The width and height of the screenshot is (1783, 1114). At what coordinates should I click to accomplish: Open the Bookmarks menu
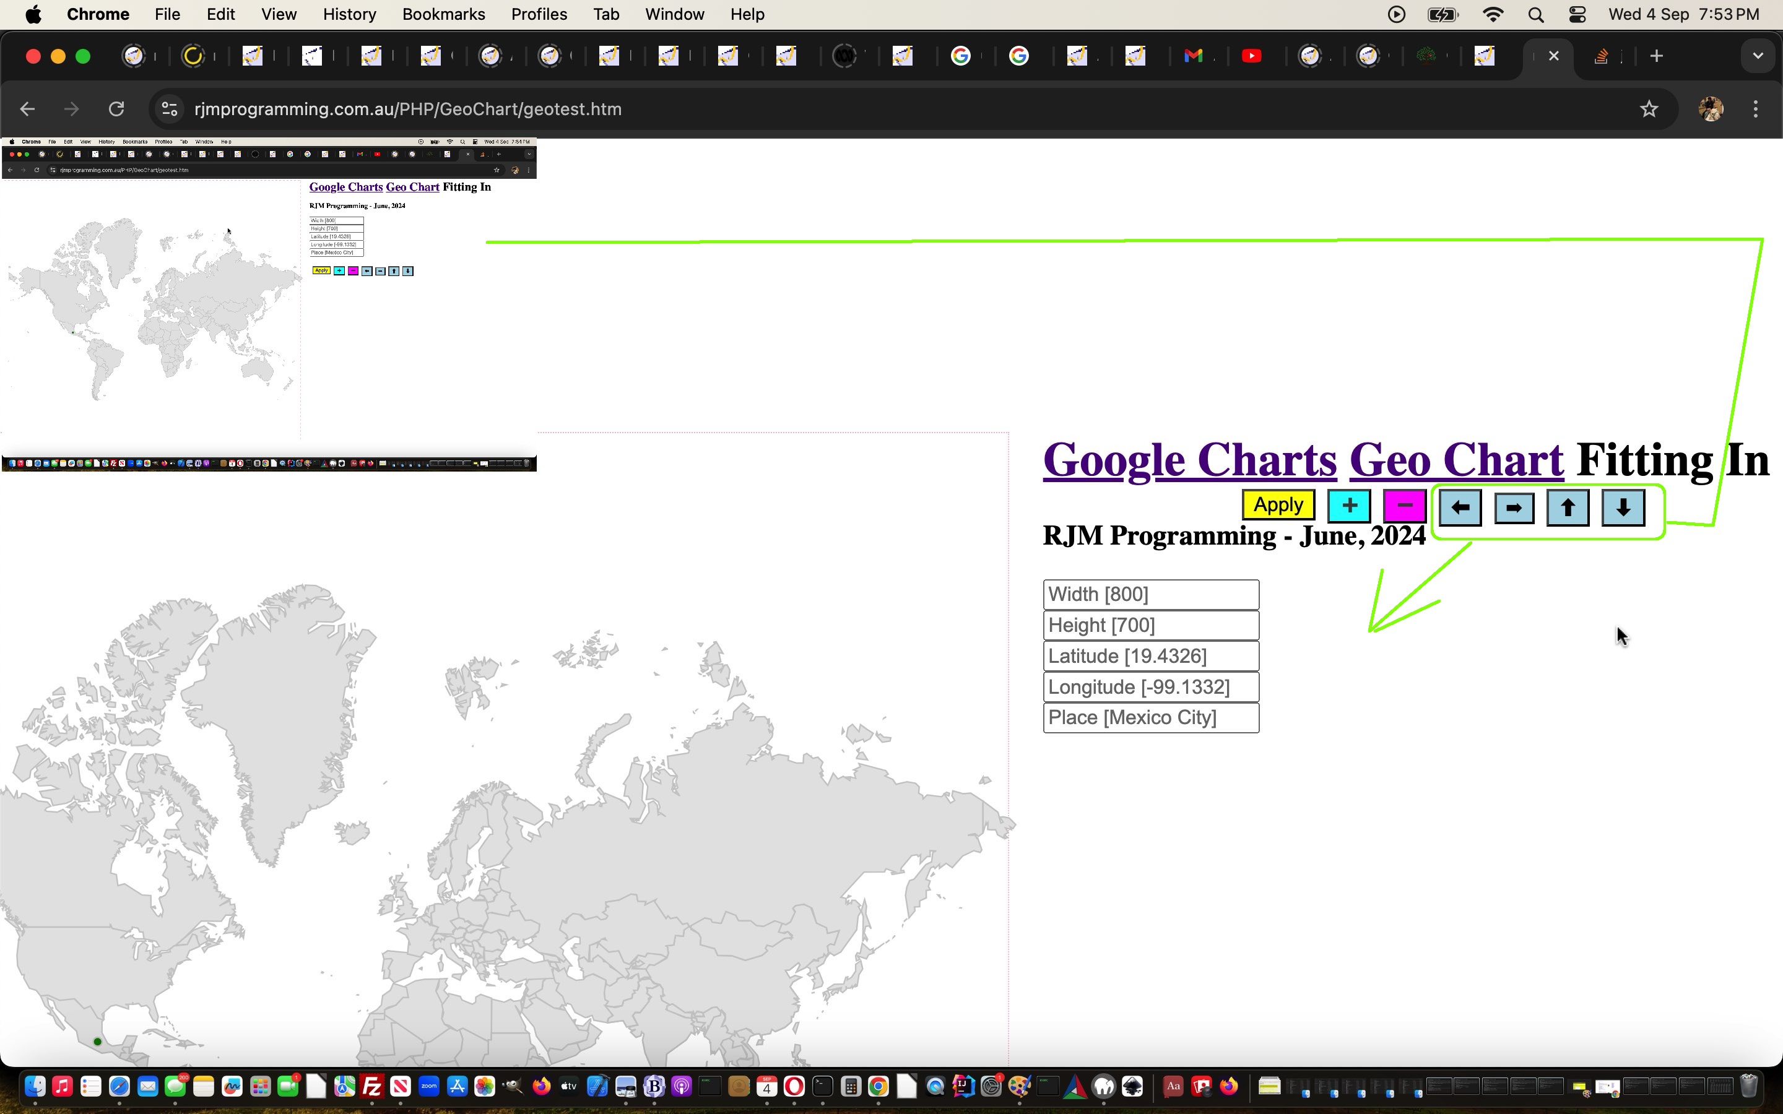443,14
